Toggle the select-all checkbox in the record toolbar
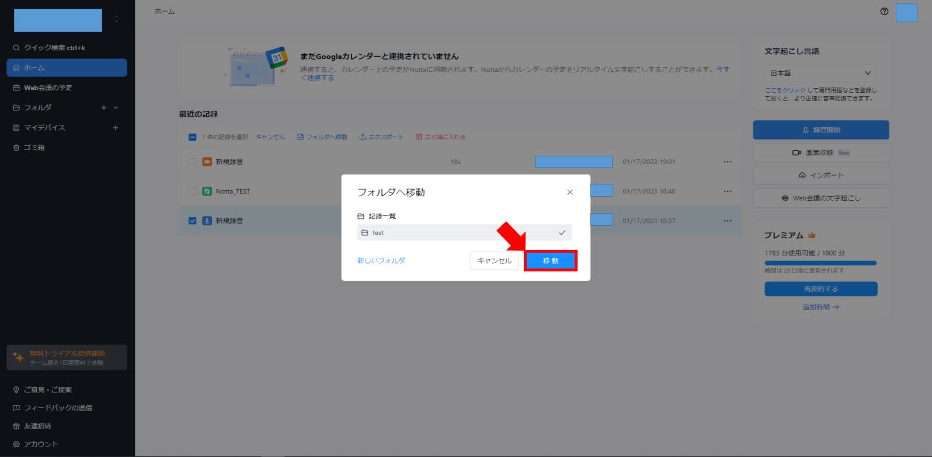 coord(192,137)
